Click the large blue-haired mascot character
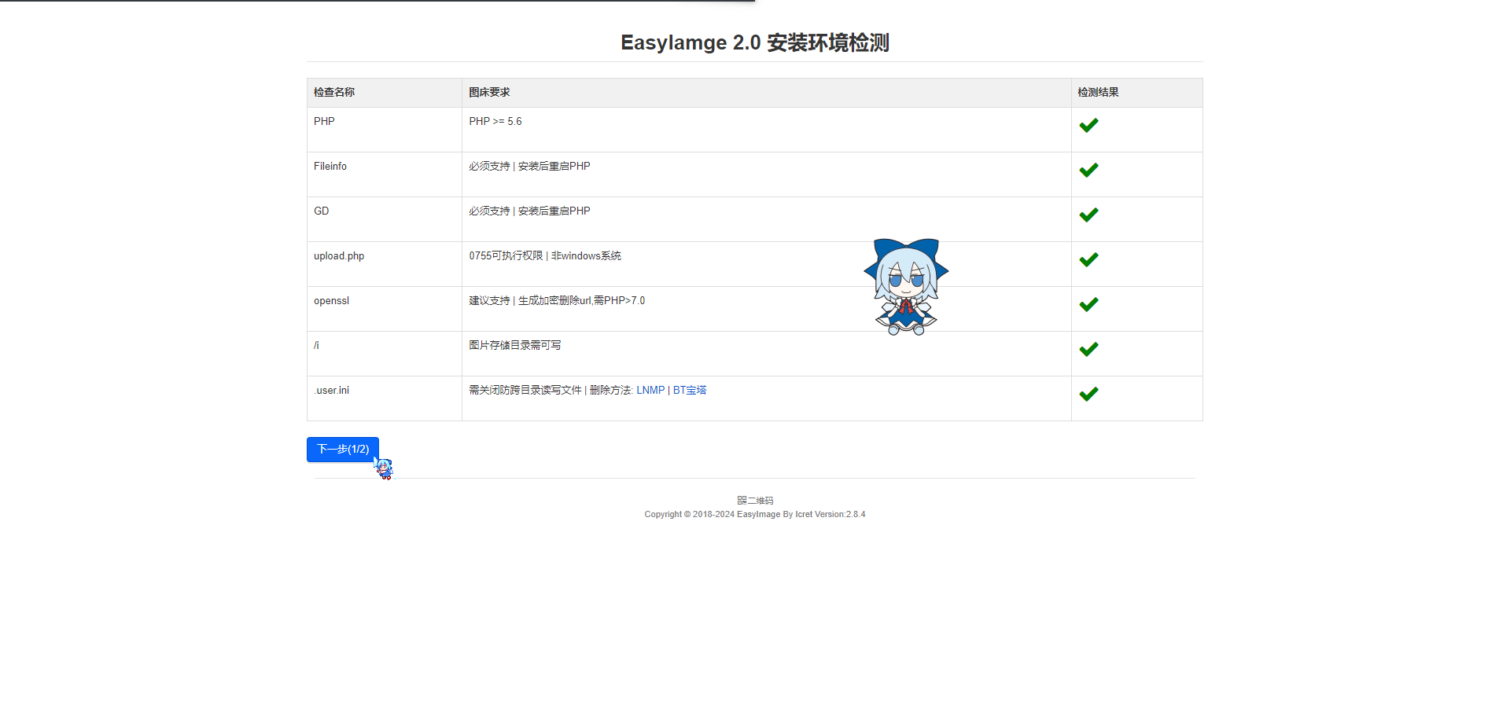1510x716 pixels. (906, 287)
